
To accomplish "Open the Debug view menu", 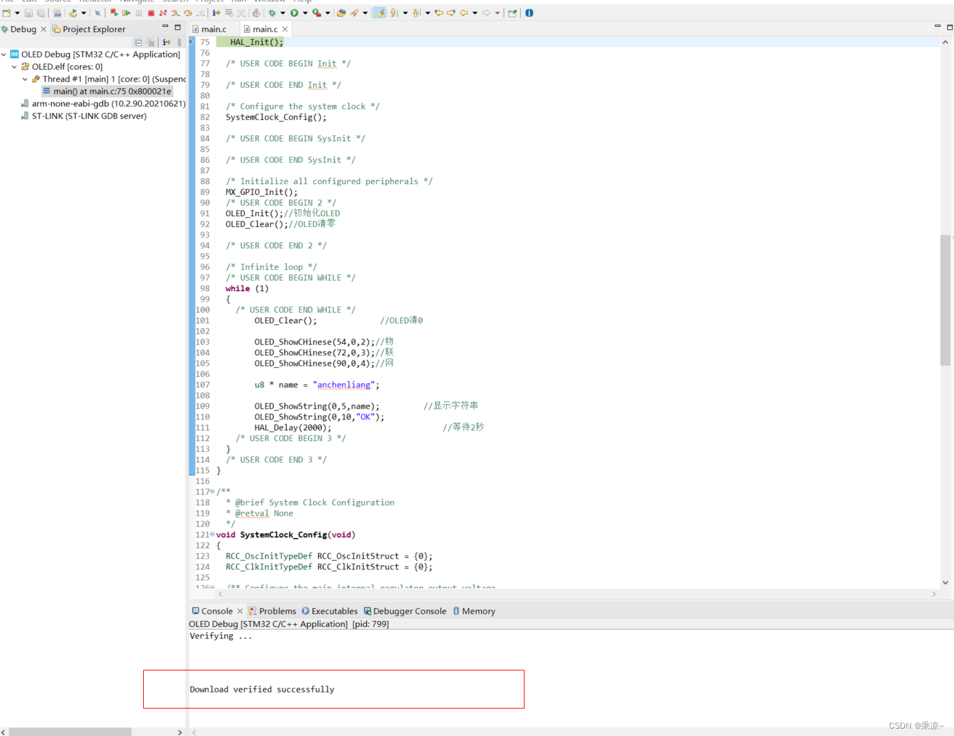I will (x=179, y=42).
